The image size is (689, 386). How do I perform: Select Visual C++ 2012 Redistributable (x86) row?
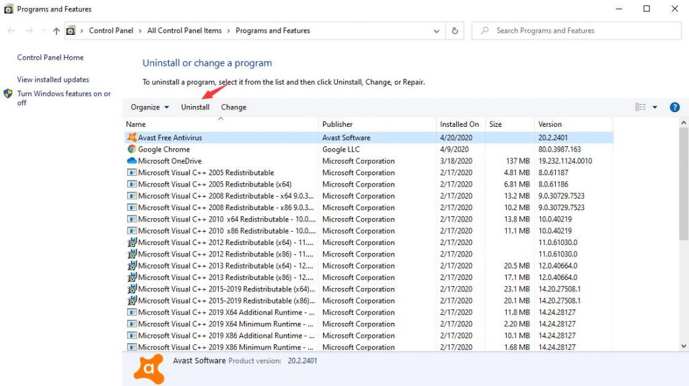click(x=369, y=254)
